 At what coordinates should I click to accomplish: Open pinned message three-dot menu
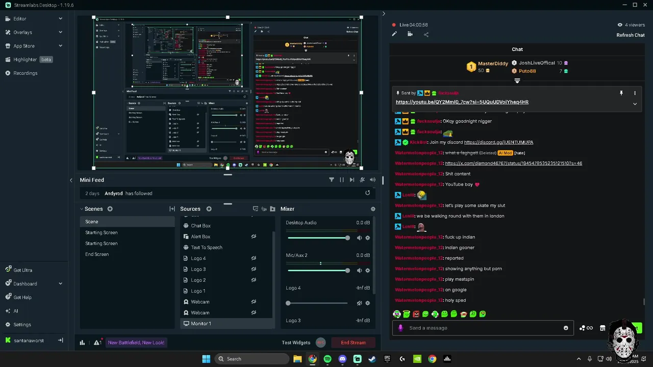pos(635,93)
